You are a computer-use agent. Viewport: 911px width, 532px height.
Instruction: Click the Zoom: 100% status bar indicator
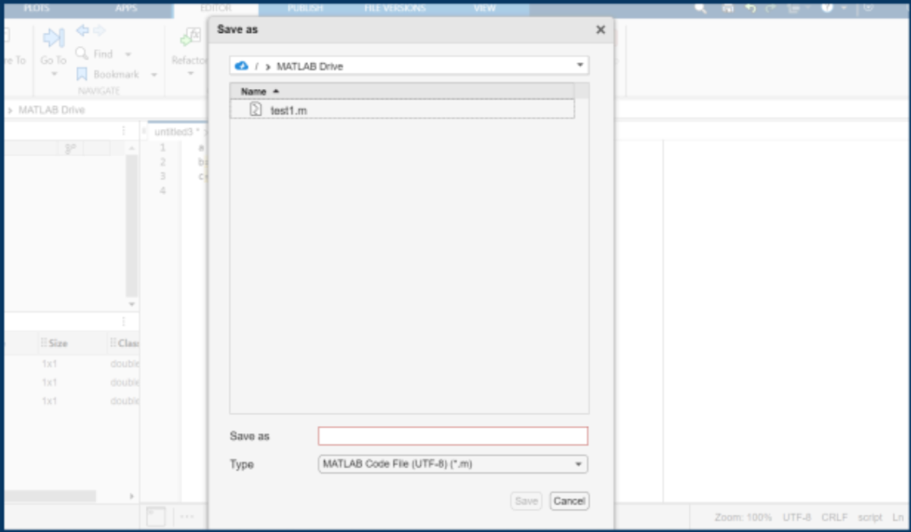[743, 517]
